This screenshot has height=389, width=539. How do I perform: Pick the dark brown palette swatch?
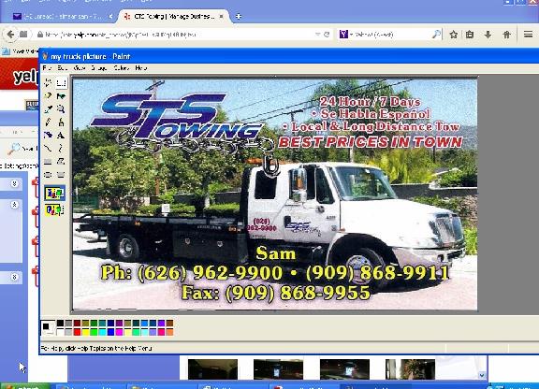point(169,324)
